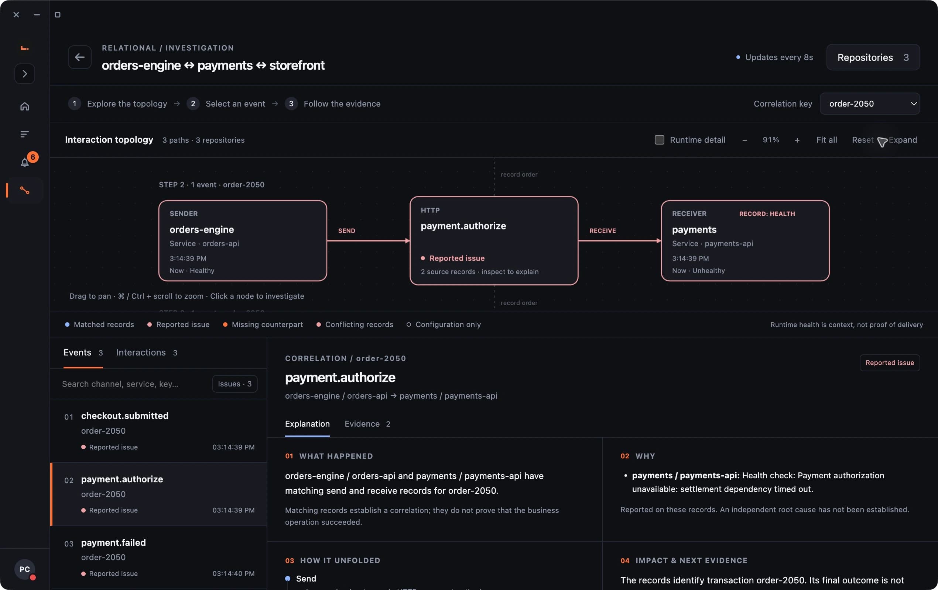Screen dimensions: 938x590
Task: Open the Explanation tab
Action: point(307,424)
